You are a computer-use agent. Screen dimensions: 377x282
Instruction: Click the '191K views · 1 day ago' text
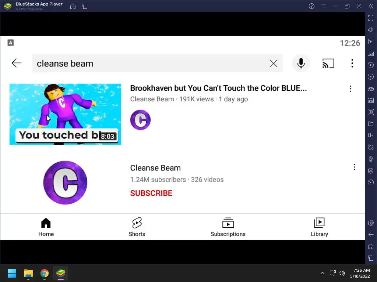pyautogui.click(x=214, y=99)
